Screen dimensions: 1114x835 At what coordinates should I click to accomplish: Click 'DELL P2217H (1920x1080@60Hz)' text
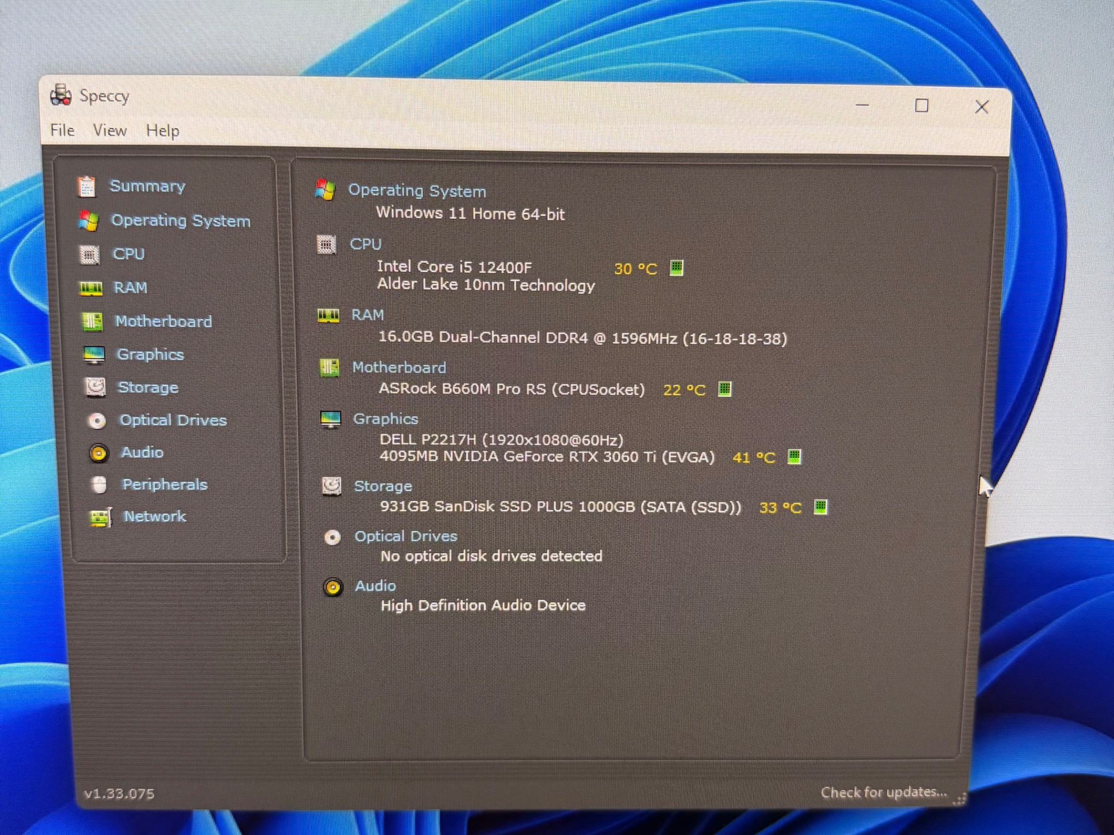click(x=502, y=439)
